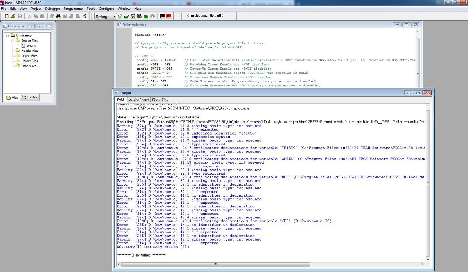
Task: Click the Output horizontal scroll right arrow
Action: pos(423,264)
